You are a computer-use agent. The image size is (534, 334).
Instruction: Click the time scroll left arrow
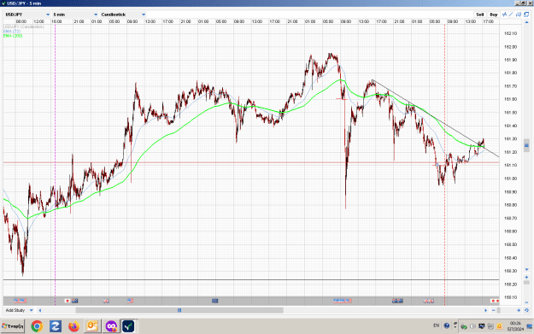(40, 310)
